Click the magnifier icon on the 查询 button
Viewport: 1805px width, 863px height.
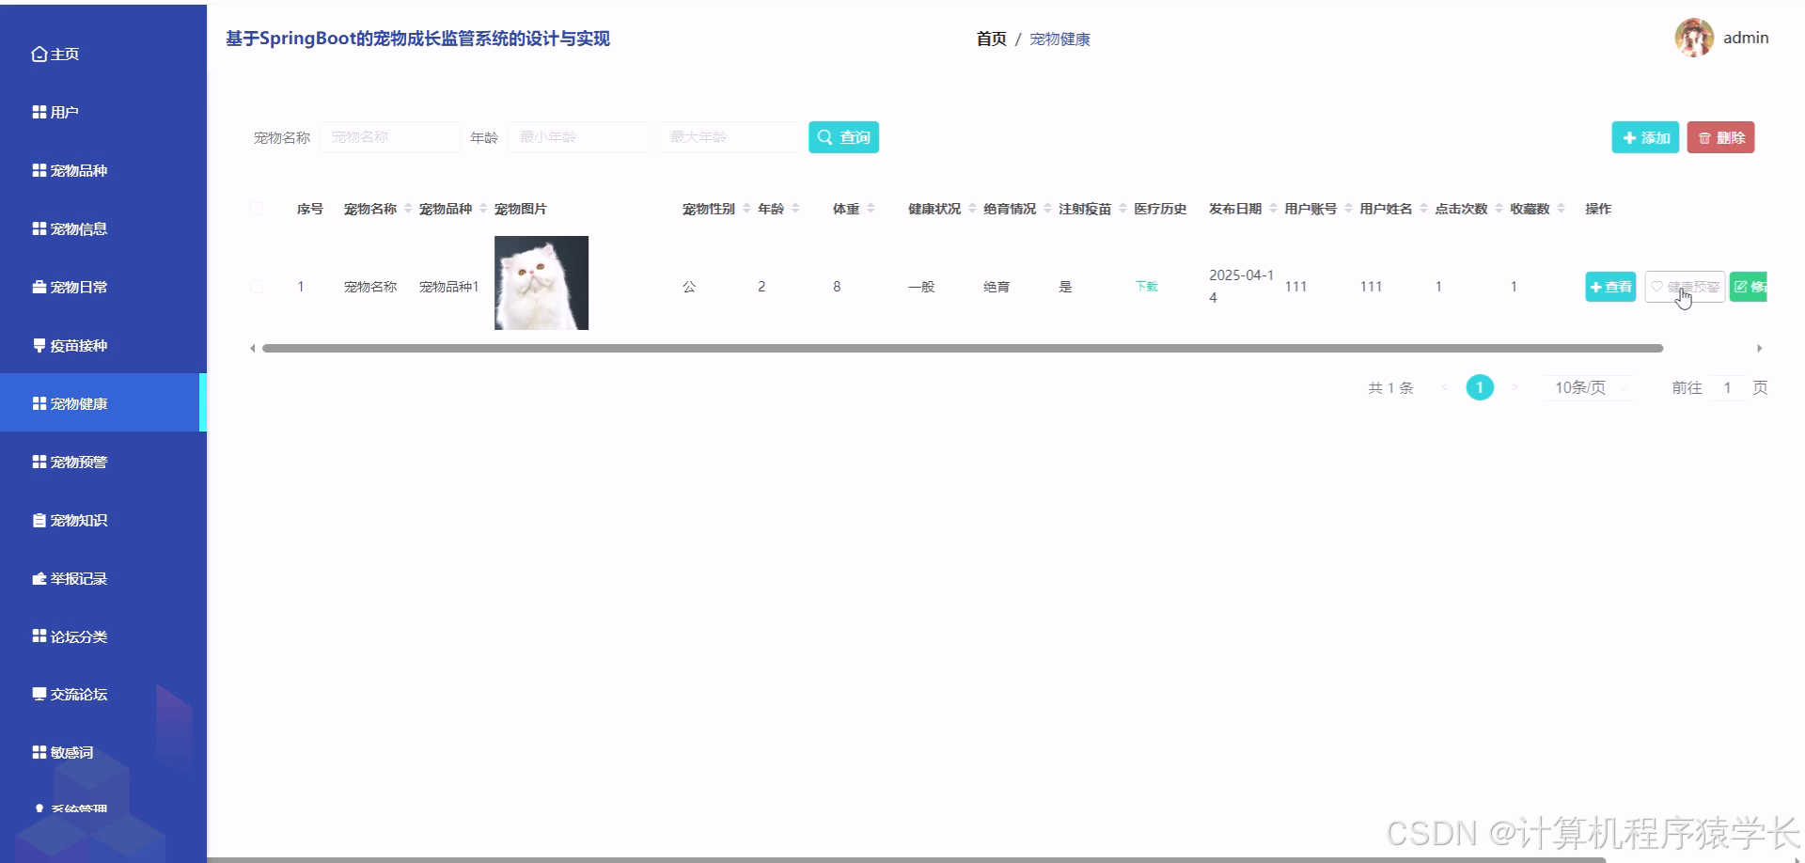point(825,136)
